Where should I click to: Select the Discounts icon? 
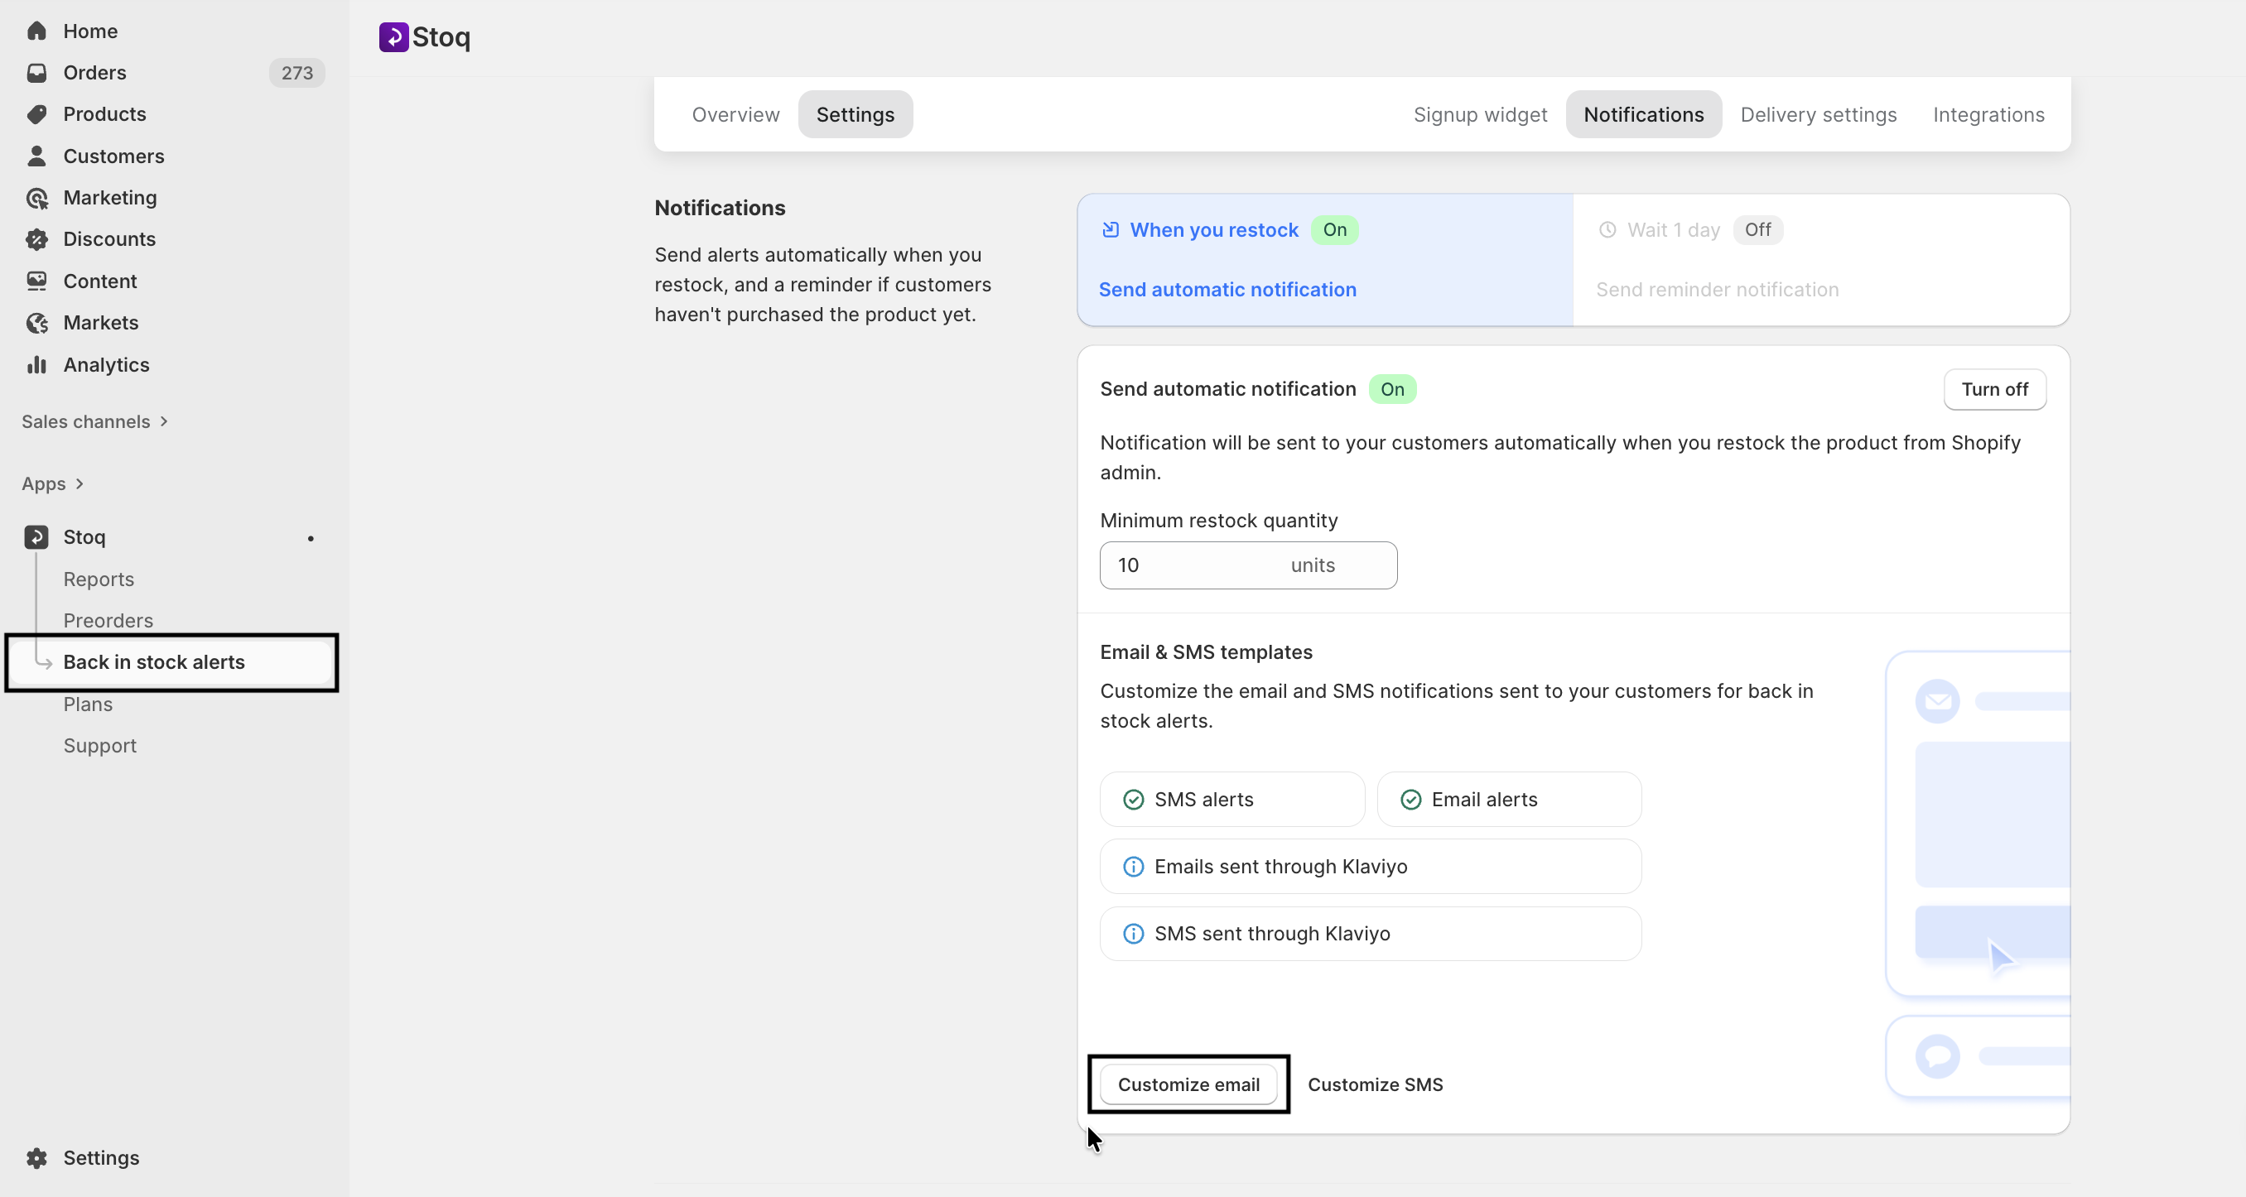click(x=36, y=239)
